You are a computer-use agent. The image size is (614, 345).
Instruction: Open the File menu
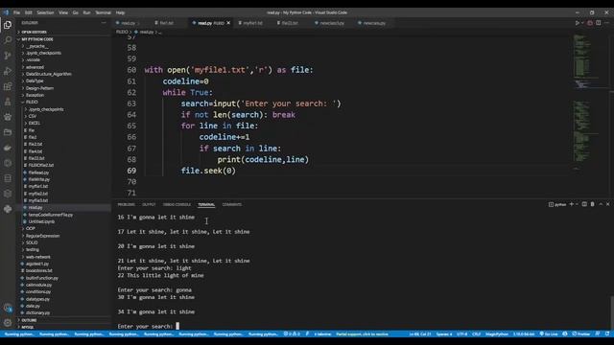[x=16, y=12]
